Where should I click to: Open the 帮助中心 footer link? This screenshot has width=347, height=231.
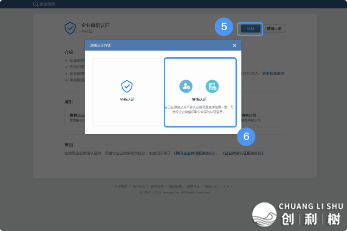tap(211, 187)
